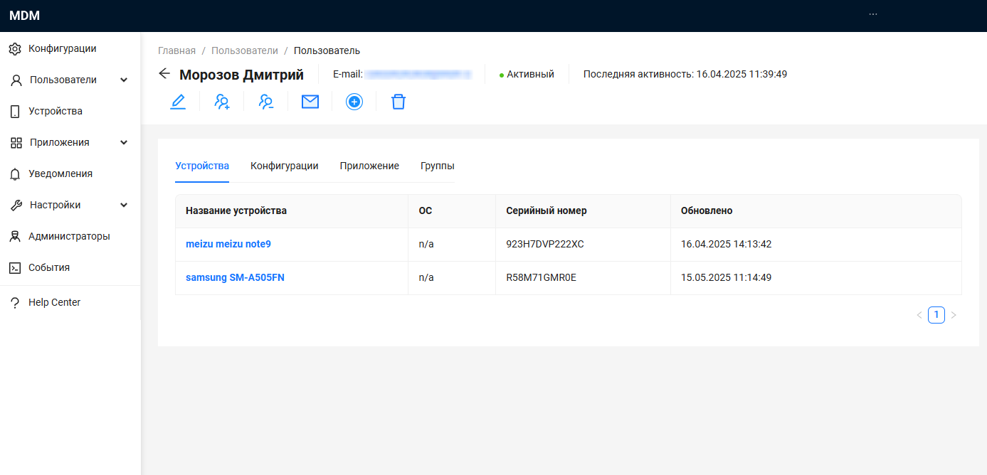The image size is (987, 475).
Task: Switch to the Группы tab
Action: (x=437, y=166)
